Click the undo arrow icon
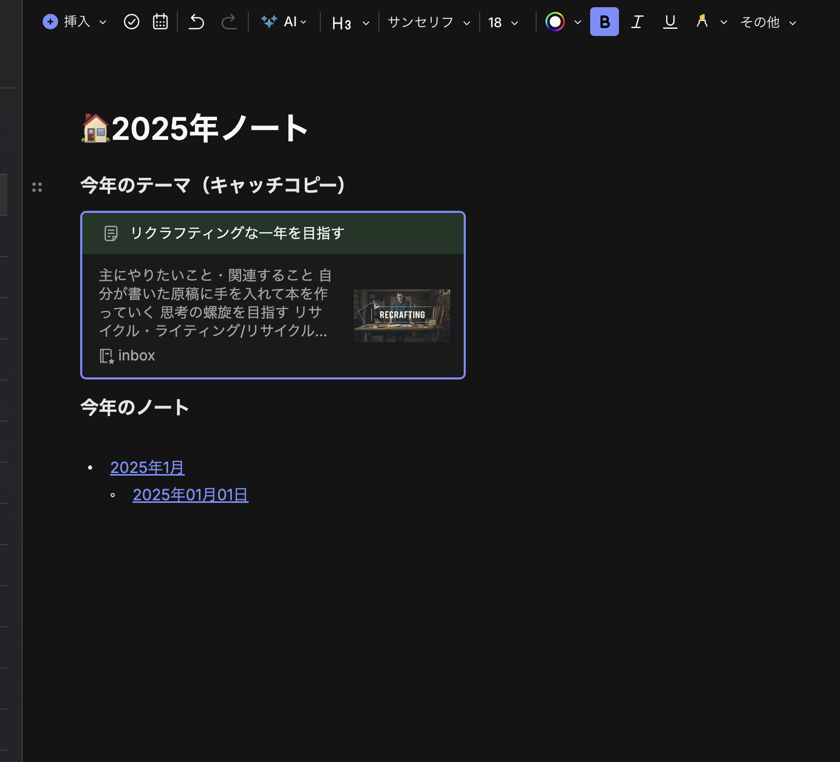840x762 pixels. [x=196, y=22]
